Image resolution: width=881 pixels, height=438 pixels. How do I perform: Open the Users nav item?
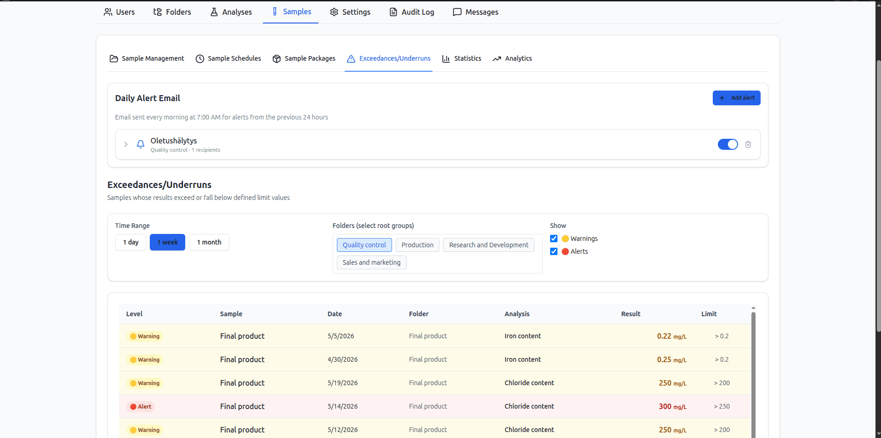pos(119,12)
